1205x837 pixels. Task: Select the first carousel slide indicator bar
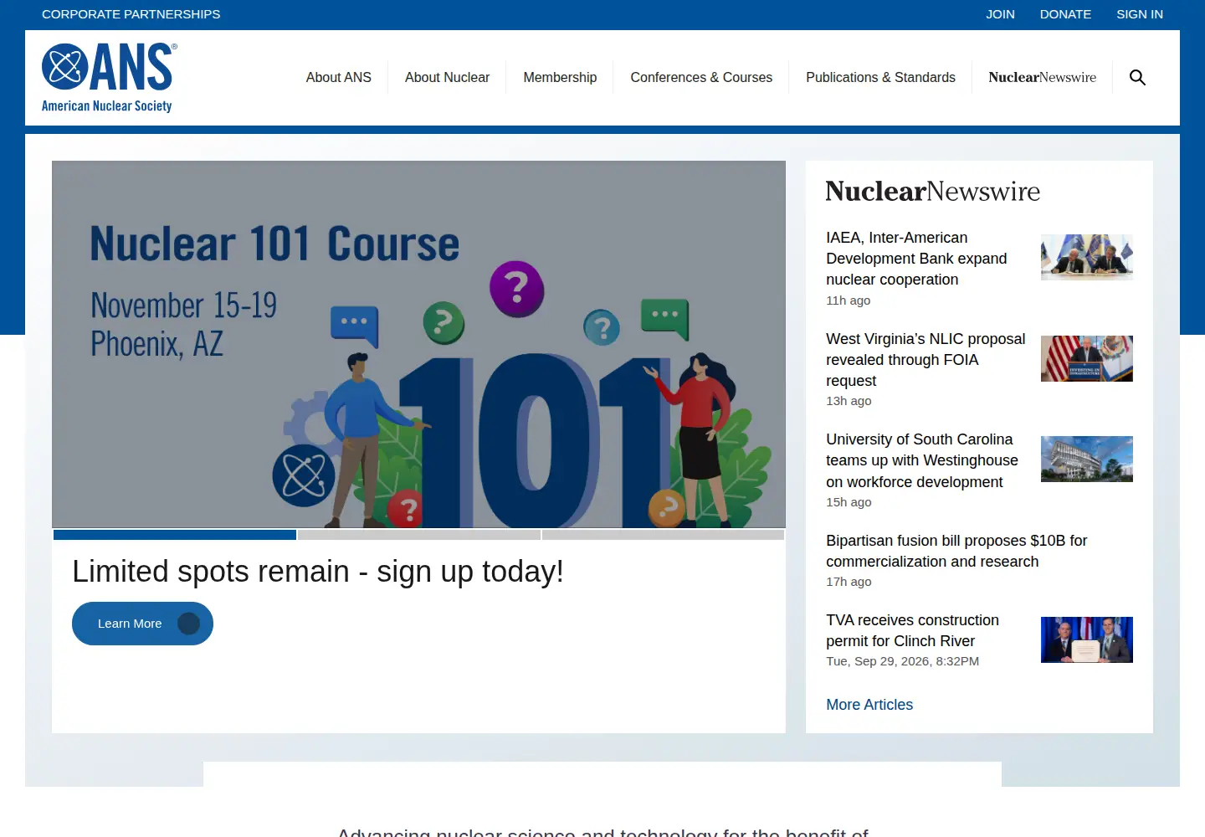coord(175,535)
